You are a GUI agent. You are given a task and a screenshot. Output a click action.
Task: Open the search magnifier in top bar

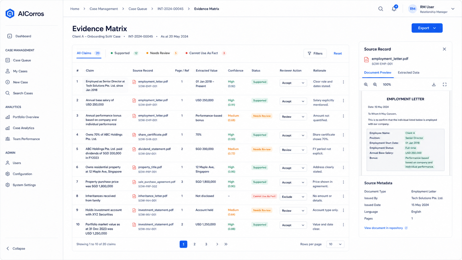[x=380, y=9]
